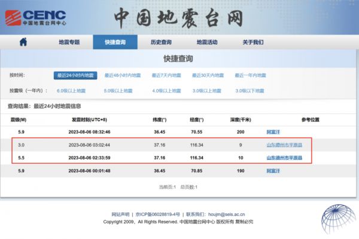Open 山东德州市平原县 link for magnitude 5.5 quake
Viewport: 359px width, 239px height.
(284, 157)
